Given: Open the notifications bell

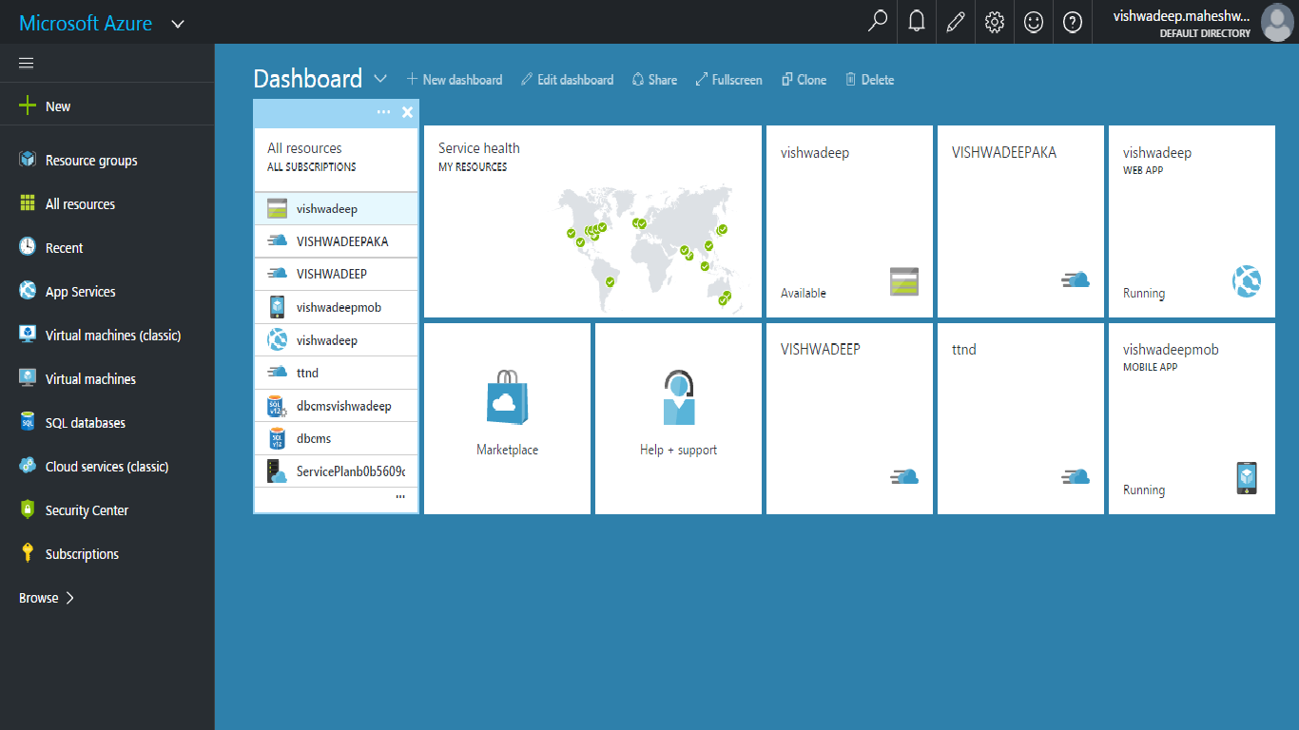Looking at the screenshot, I should 917,22.
